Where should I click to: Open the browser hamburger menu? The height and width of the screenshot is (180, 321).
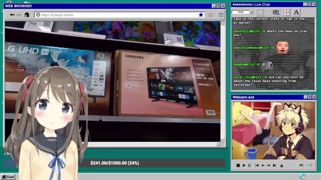(221, 15)
